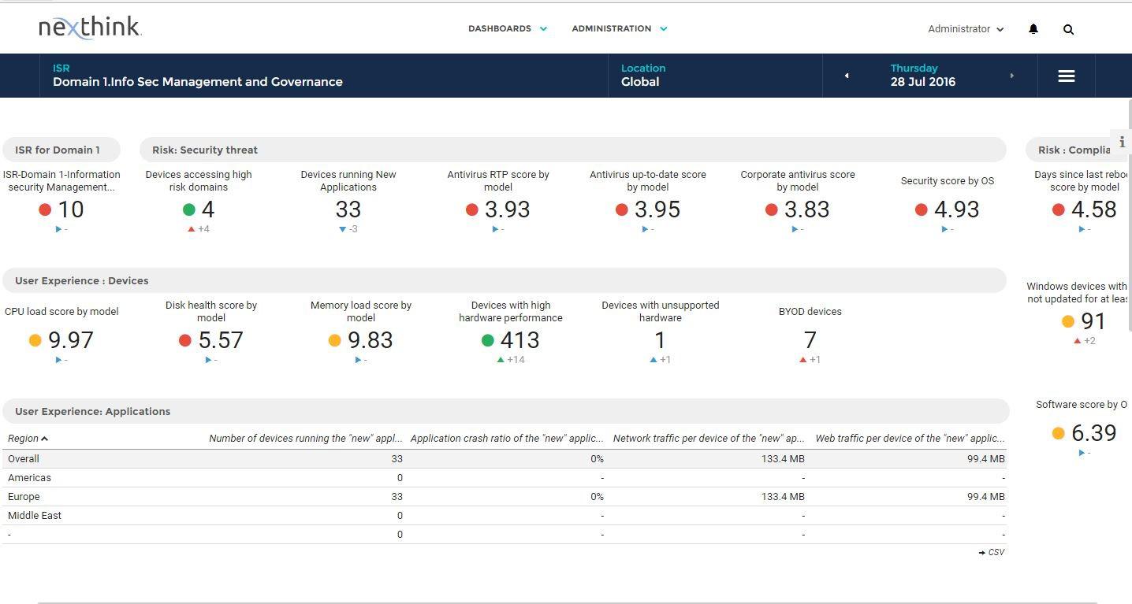
Task: Open the hamburger menu icon
Action: [x=1066, y=76]
